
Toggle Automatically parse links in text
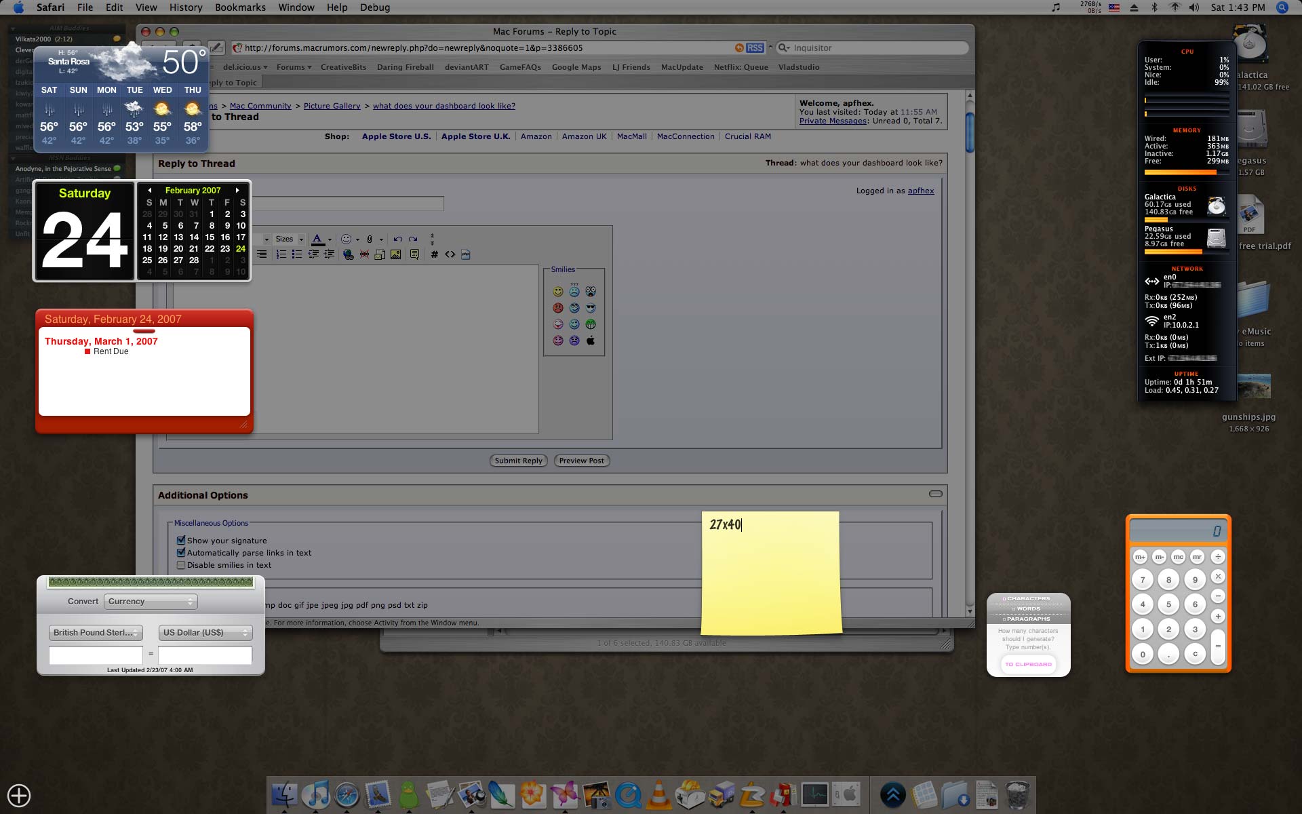(181, 553)
